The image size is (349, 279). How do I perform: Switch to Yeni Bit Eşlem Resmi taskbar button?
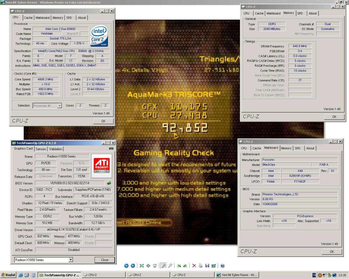(x=237, y=275)
